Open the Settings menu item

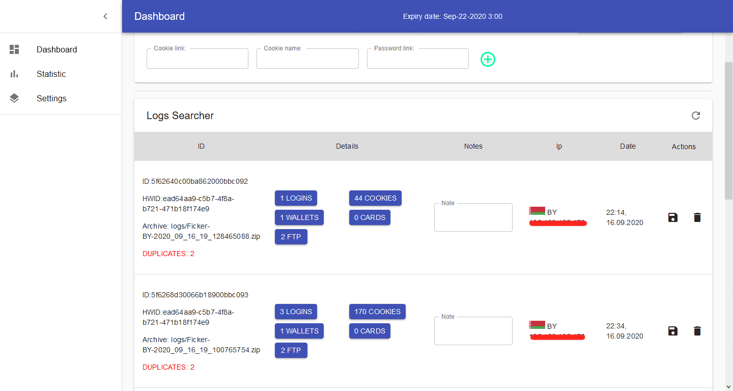[x=51, y=98]
